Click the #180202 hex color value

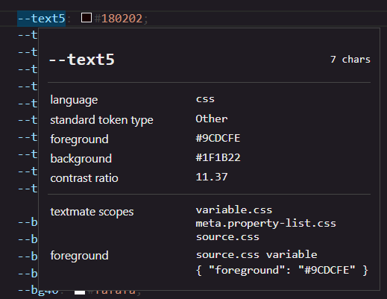[119, 19]
